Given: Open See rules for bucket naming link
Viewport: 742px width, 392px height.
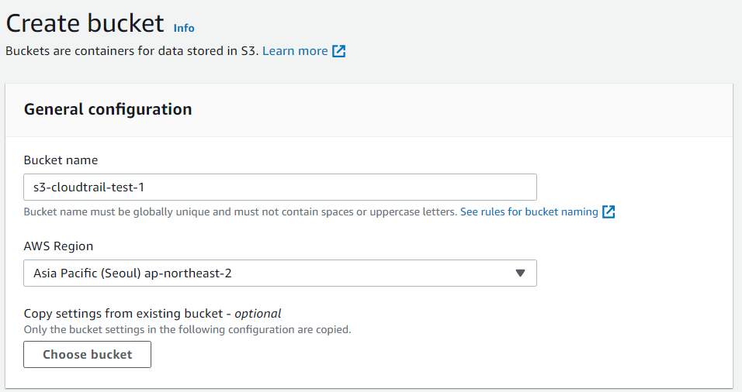Looking at the screenshot, I should tap(529, 211).
